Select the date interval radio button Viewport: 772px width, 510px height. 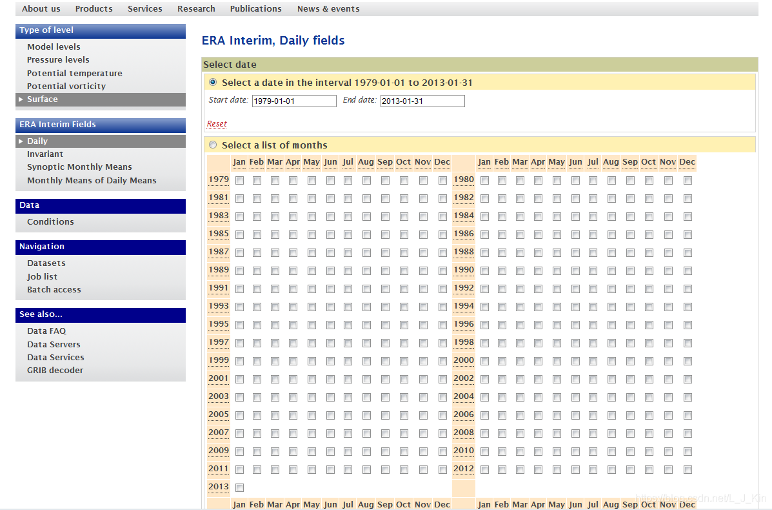coord(213,82)
